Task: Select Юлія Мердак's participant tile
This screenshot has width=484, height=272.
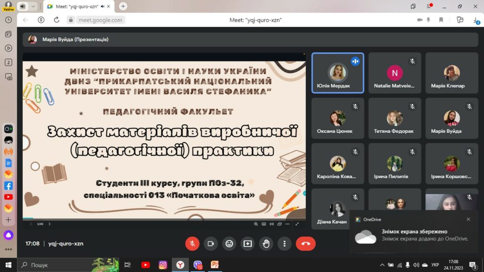Action: [337, 73]
